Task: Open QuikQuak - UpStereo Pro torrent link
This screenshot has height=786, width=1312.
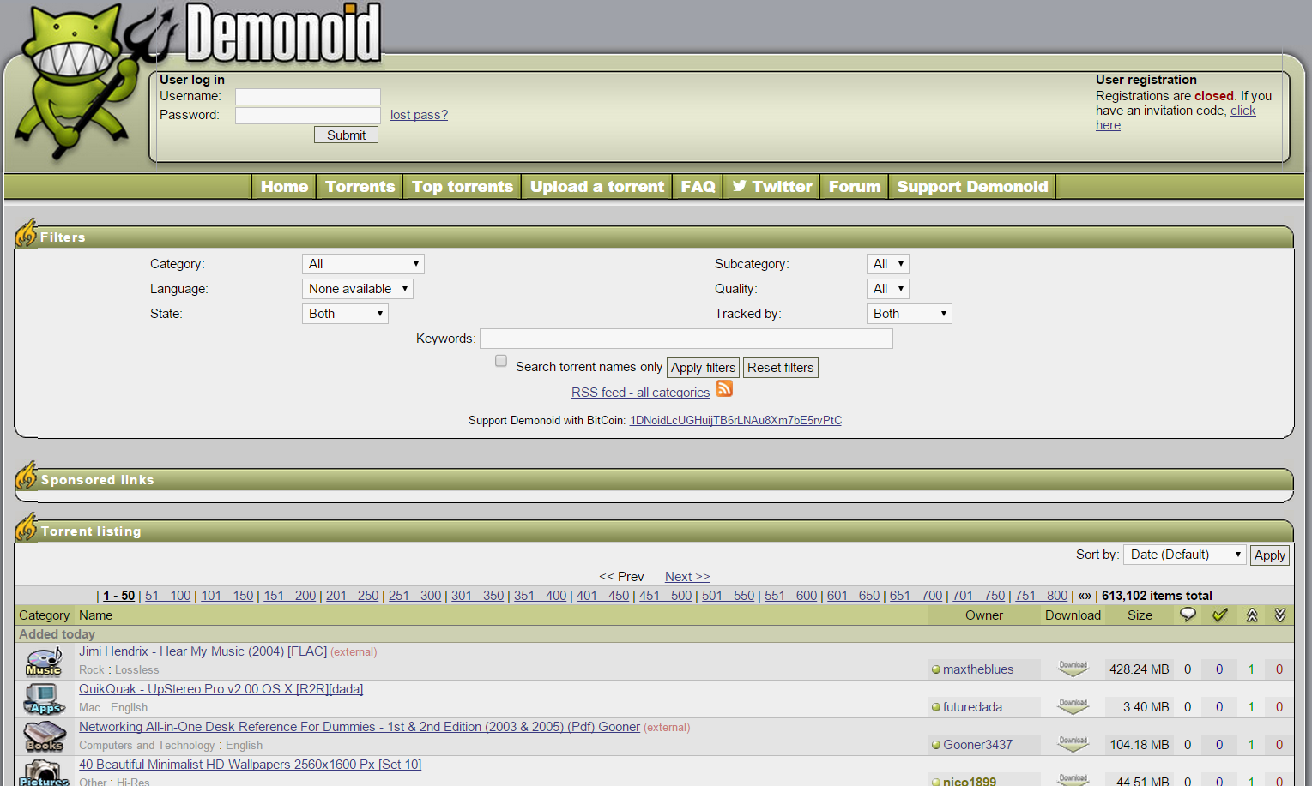Action: coord(221,689)
